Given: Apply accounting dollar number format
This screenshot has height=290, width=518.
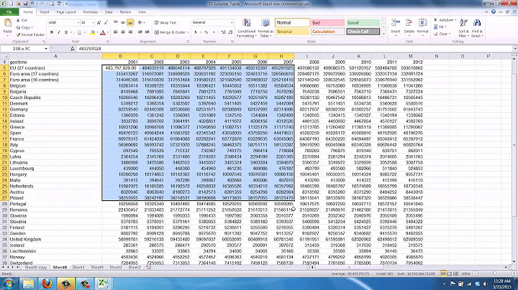Looking at the screenshot, I should (196, 32).
